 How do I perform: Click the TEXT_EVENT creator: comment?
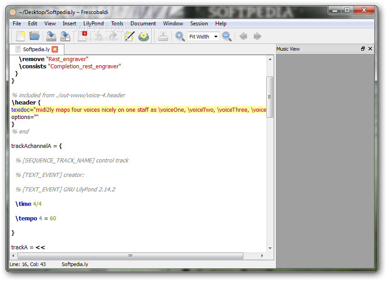point(50,175)
